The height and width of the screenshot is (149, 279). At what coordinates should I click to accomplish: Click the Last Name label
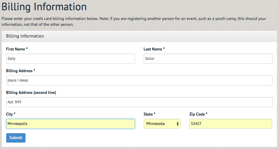coord(153,49)
